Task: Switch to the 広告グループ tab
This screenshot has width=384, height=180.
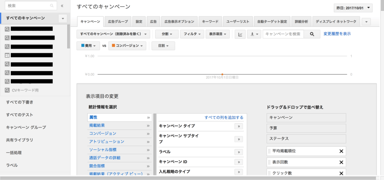Action: click(118, 21)
